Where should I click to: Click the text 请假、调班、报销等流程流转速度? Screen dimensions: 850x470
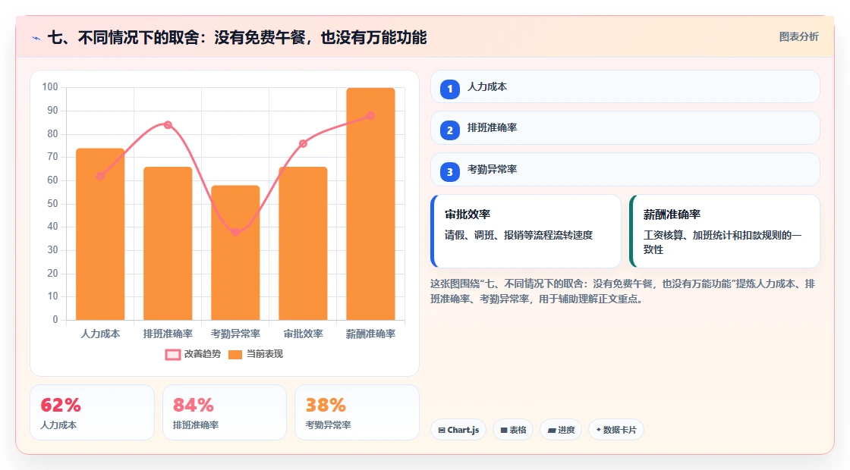click(x=519, y=235)
